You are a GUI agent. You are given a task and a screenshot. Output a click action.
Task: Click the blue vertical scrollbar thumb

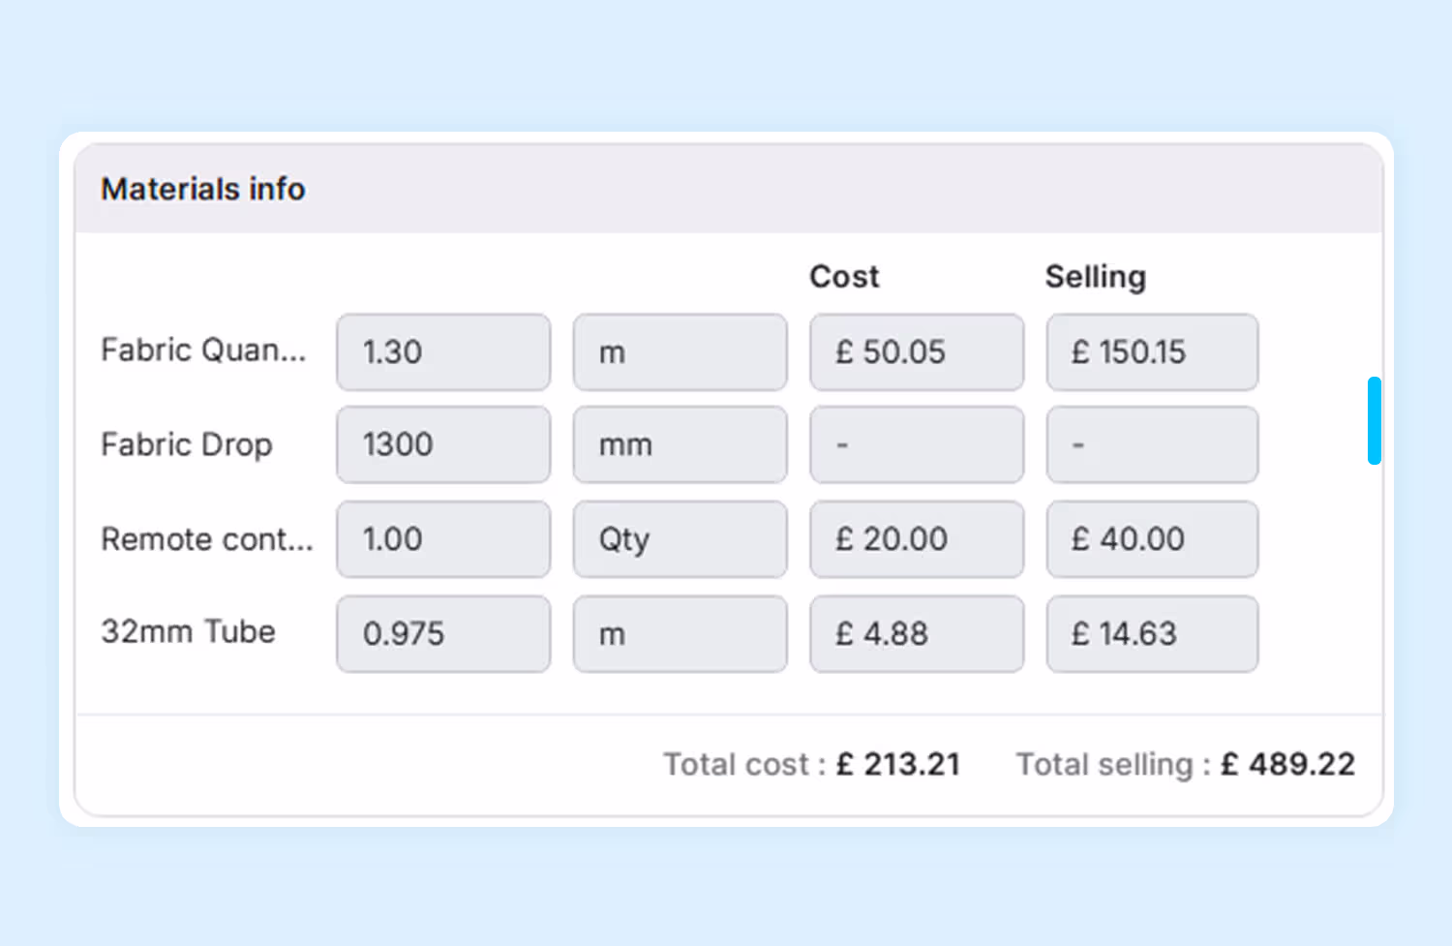click(1375, 420)
